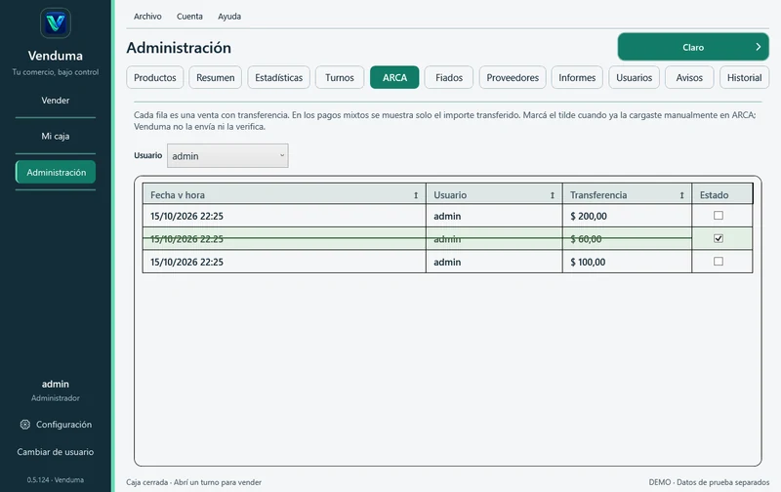Check the box for the $ 100,00 transfer
Image resolution: width=781 pixels, height=492 pixels.
tap(719, 261)
